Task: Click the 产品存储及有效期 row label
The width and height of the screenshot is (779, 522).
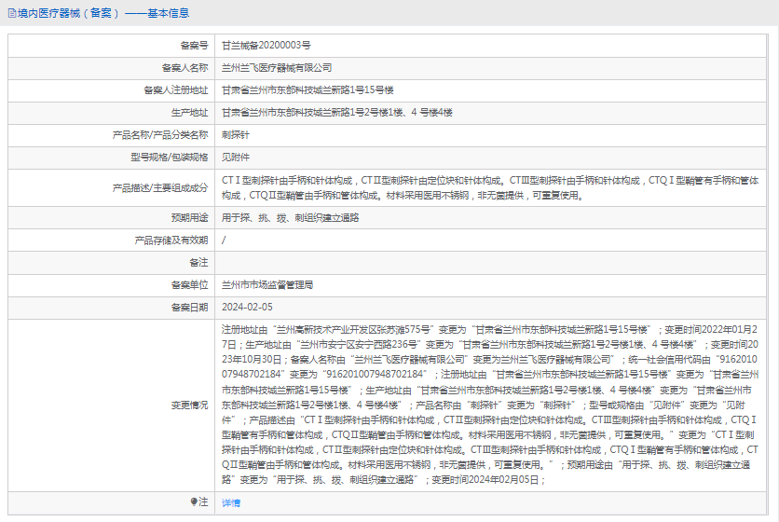Action: [171, 240]
